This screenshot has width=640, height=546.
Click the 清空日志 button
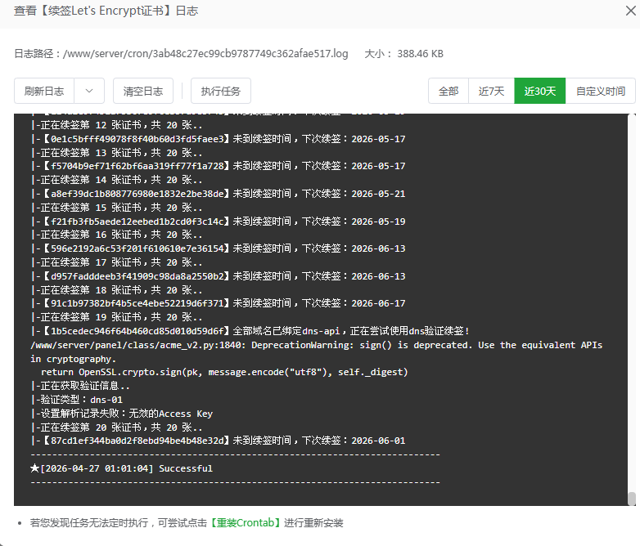point(143,91)
